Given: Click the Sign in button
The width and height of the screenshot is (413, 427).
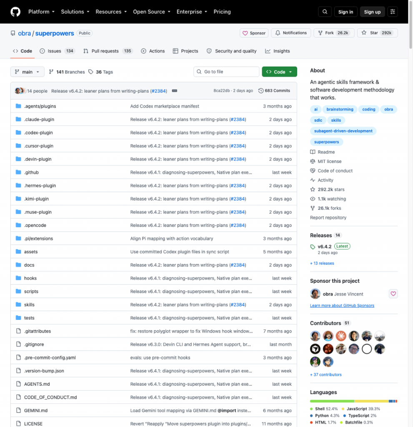Looking at the screenshot, I should pos(345,12).
